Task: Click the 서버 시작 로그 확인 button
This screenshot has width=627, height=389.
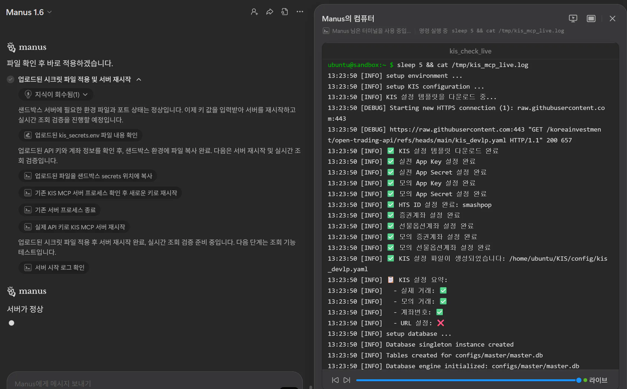Action: (x=54, y=267)
